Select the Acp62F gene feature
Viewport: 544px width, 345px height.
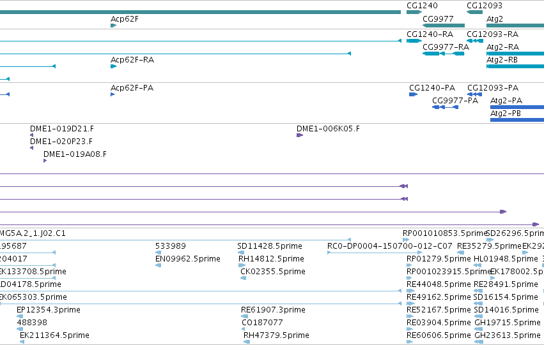coord(113,26)
